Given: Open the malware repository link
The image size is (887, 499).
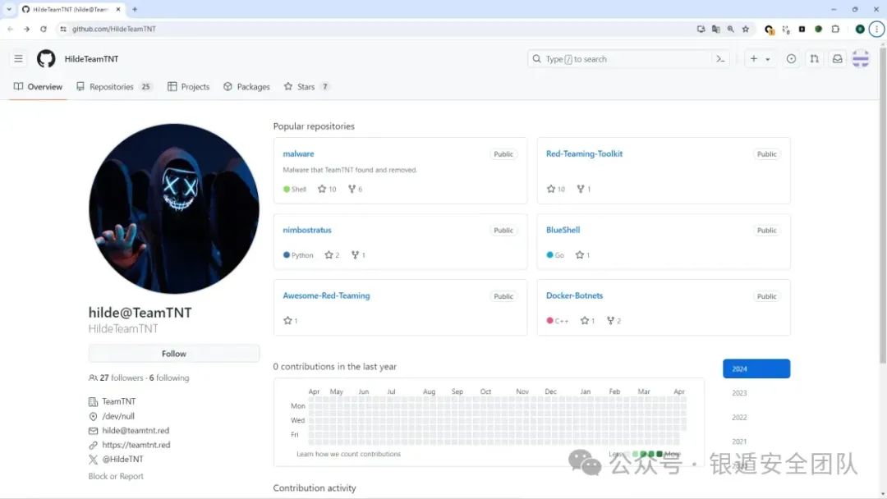Looking at the screenshot, I should tap(298, 153).
